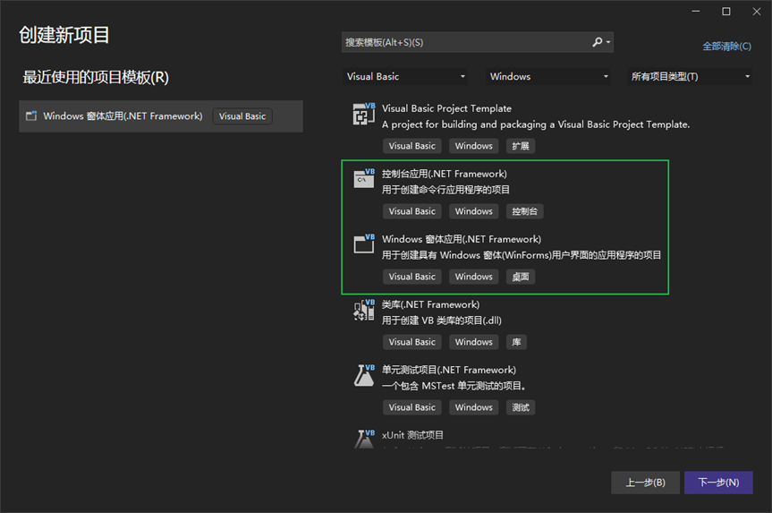The height and width of the screenshot is (513, 772).
Task: Click the 类库(.NET Framework) template icon
Action: [364, 310]
